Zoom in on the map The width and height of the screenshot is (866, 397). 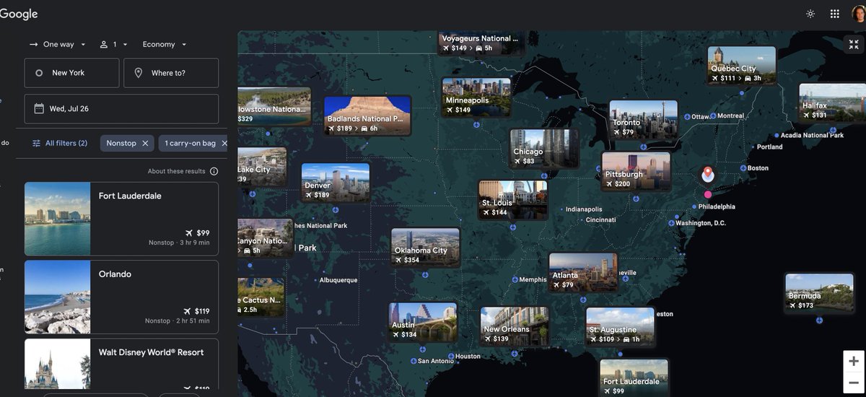click(854, 361)
